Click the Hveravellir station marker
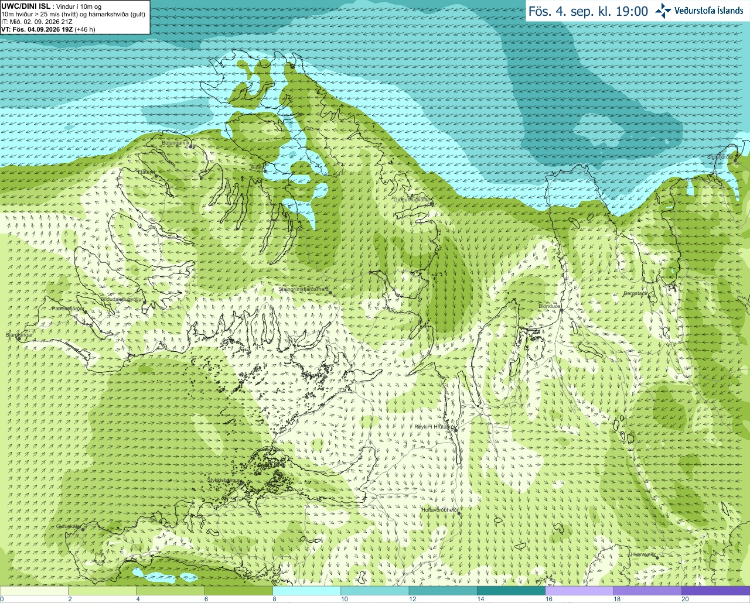 [657, 558]
